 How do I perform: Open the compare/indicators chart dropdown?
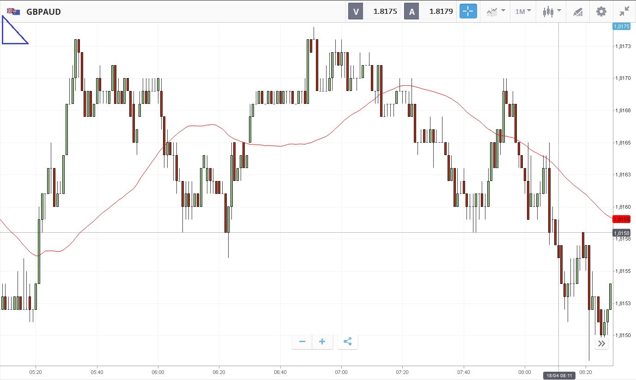click(496, 12)
